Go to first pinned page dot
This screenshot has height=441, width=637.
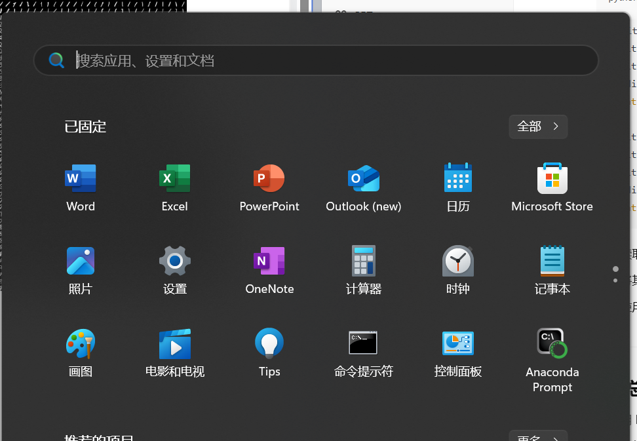click(x=615, y=269)
